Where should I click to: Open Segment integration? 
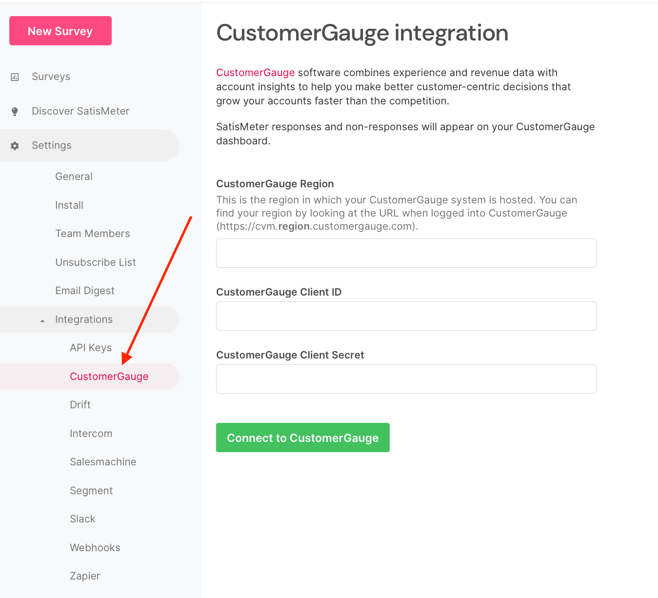(x=91, y=491)
